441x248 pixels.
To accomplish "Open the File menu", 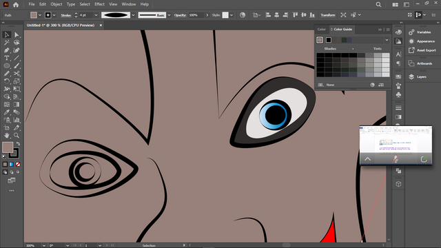I will [32, 4].
